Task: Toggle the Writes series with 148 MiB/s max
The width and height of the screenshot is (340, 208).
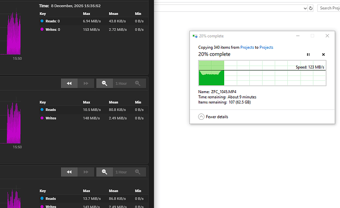Action: click(x=51, y=118)
